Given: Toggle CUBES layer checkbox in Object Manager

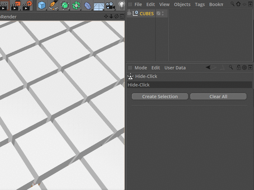Looking at the screenshot, I should coord(158,13).
